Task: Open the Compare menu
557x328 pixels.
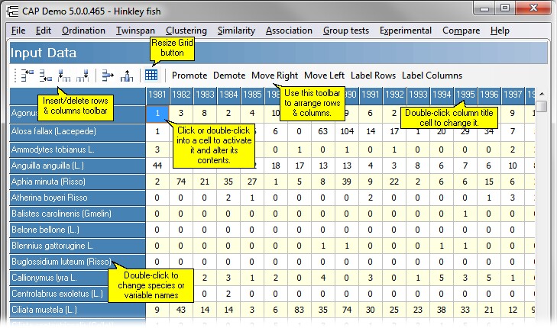Action: click(x=461, y=31)
